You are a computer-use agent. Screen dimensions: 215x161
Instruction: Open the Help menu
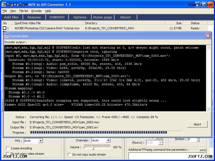48,11
